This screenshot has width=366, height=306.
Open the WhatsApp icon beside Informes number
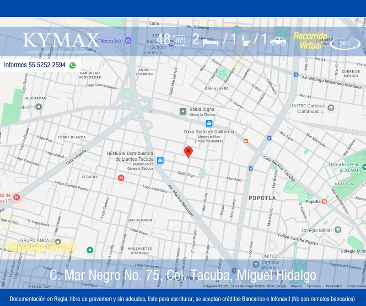point(73,65)
